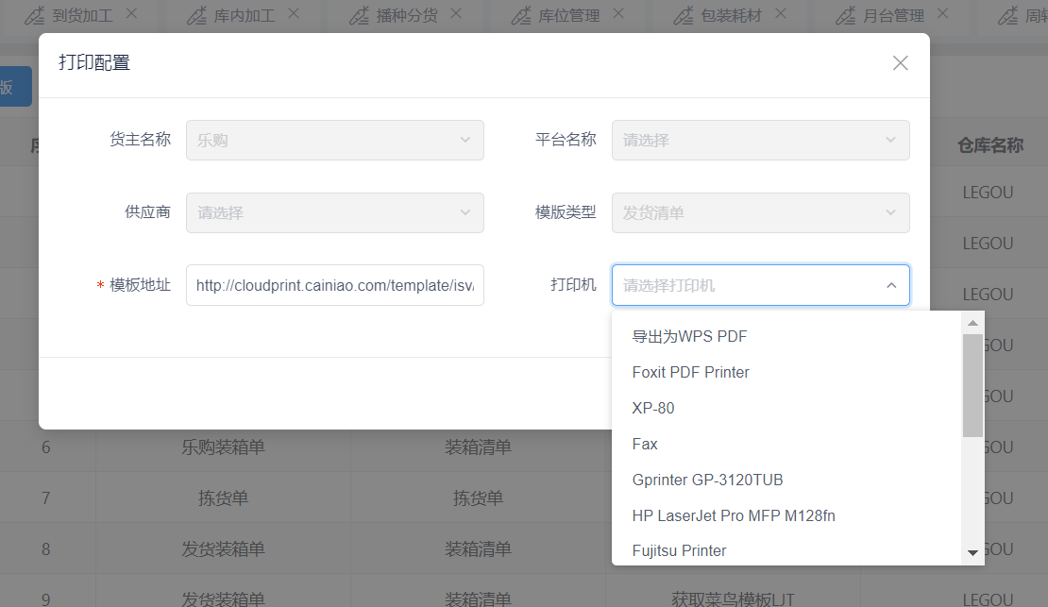Switch to the 库内加工 tab

point(244,15)
